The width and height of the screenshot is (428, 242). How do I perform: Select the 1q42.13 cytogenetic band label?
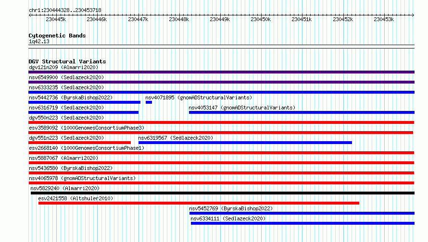(39, 41)
